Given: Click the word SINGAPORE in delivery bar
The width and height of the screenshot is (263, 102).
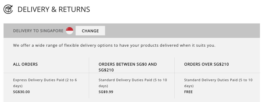Looking at the screenshot, I should click(x=52, y=31).
